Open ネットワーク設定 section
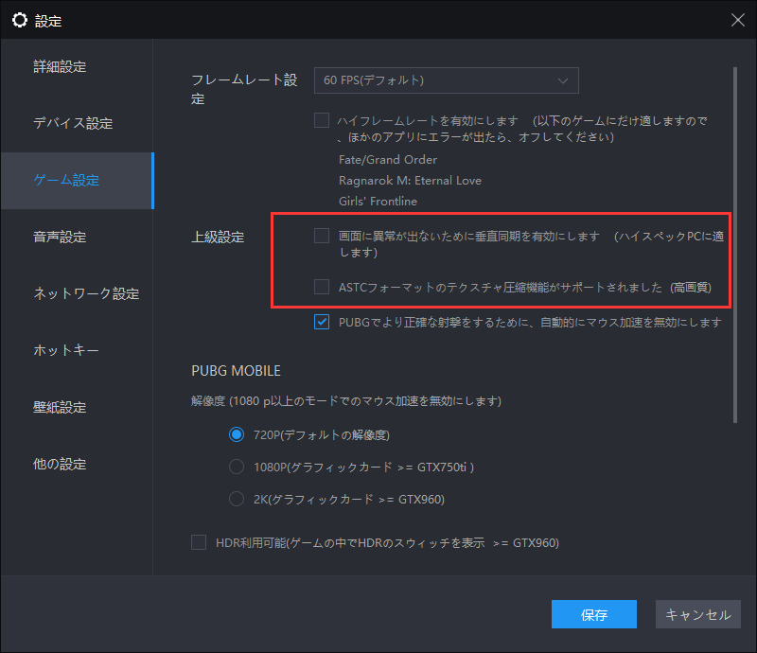Screen dimensions: 757x653 85,293
